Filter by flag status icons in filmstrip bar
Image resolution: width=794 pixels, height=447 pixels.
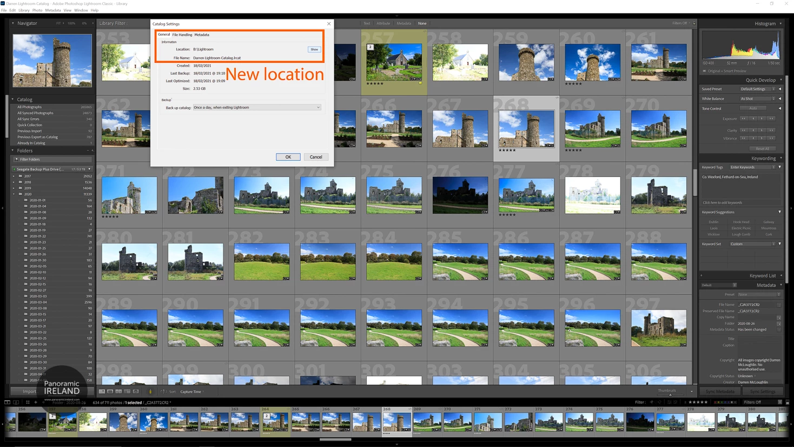(656, 402)
